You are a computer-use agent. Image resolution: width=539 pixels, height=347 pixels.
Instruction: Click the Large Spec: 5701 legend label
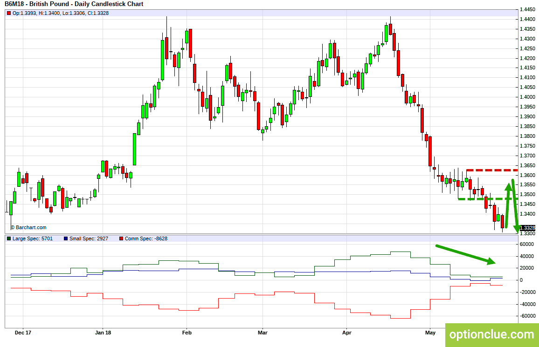[x=33, y=238]
